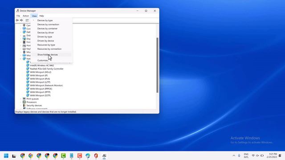Click the Cameras category icon in tree
The image size is (285, 160).
[24, 25]
